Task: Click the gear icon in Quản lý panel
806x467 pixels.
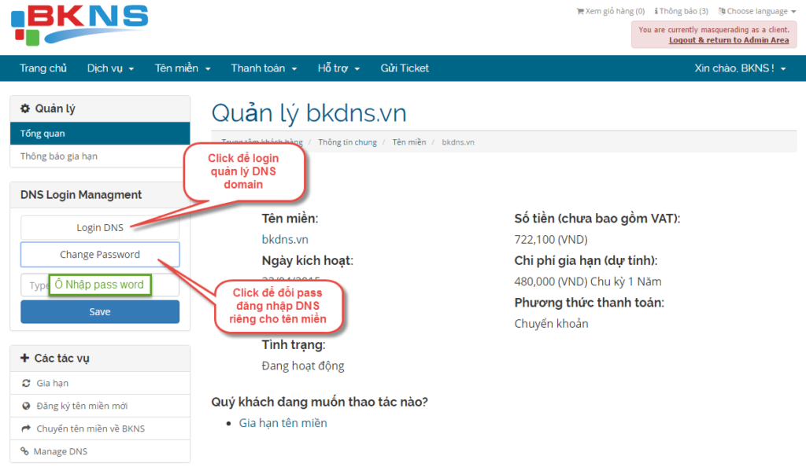Action: click(25, 108)
